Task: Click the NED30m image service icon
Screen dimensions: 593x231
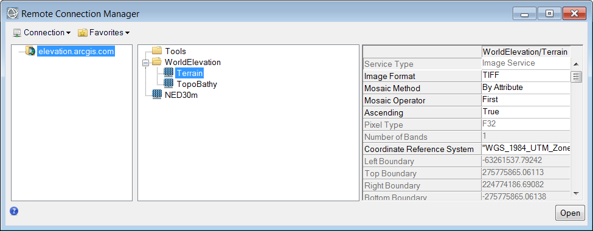Action: (156, 95)
